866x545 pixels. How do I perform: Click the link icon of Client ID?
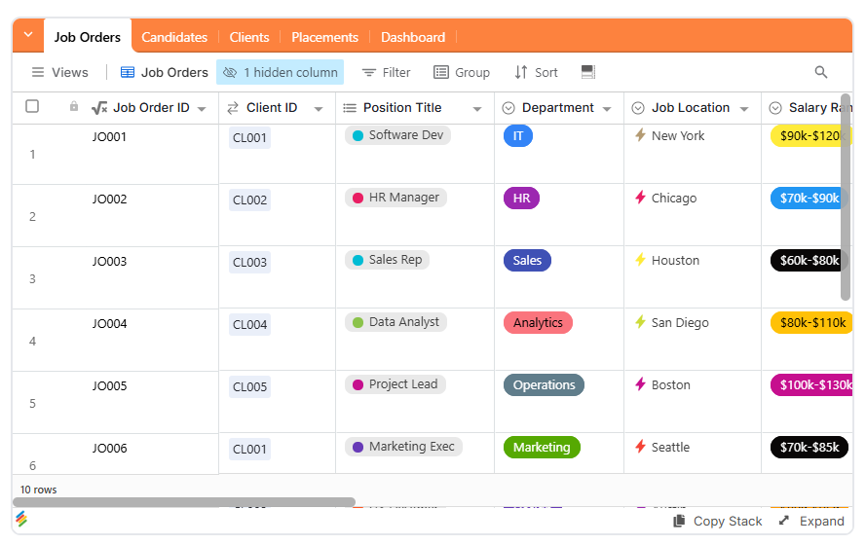[x=233, y=108]
